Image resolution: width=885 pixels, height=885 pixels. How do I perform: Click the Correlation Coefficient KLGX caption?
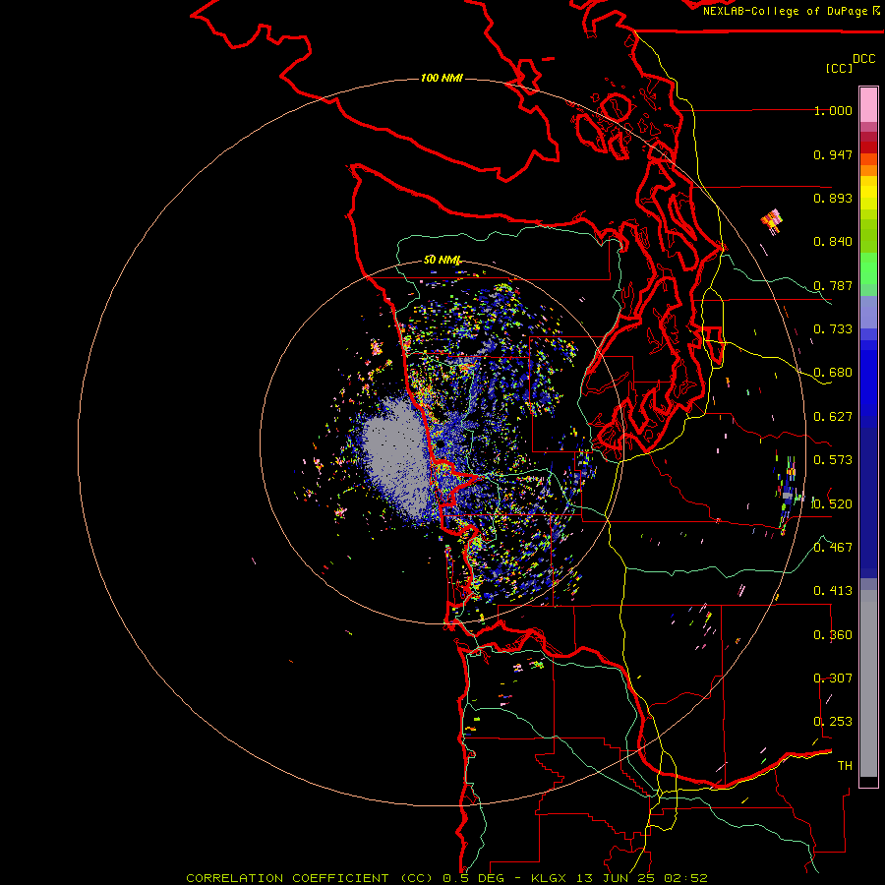446,878
